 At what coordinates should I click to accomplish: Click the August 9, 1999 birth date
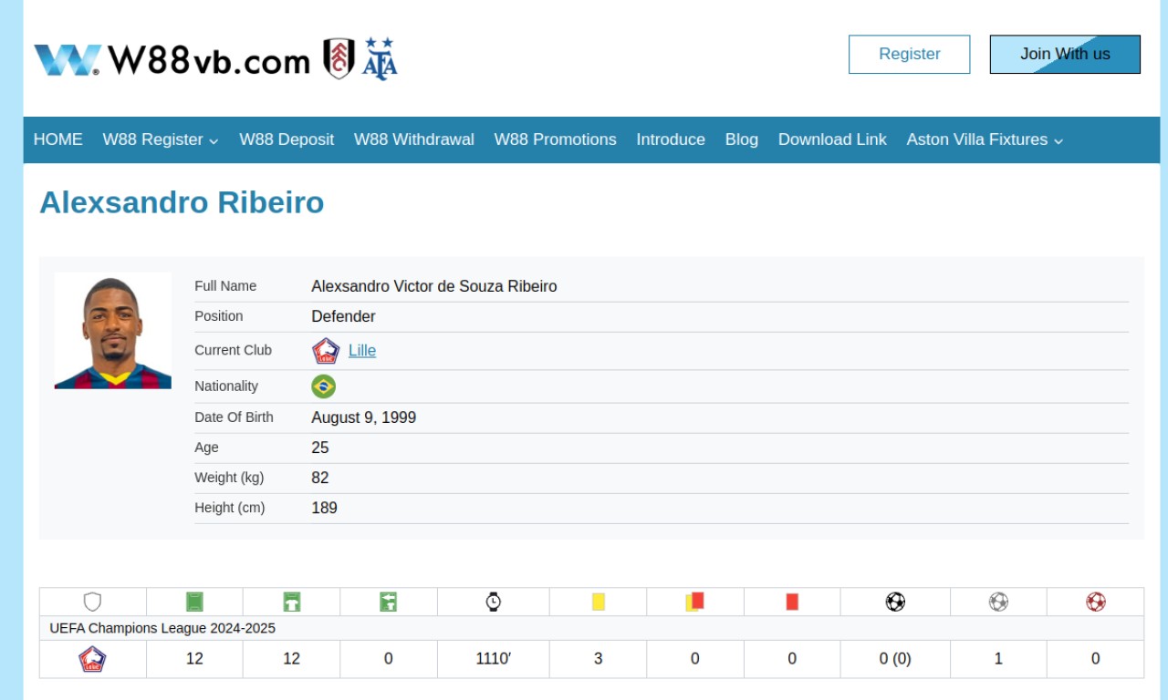[x=364, y=417]
